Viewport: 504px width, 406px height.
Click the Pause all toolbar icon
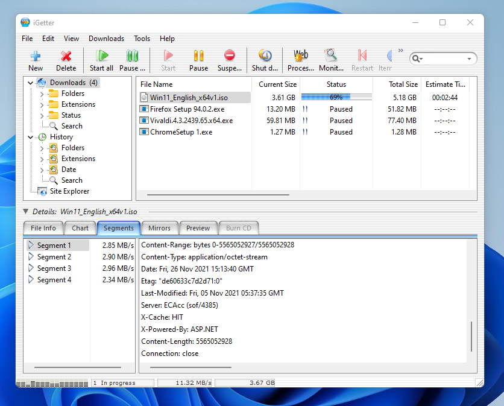[x=132, y=56]
